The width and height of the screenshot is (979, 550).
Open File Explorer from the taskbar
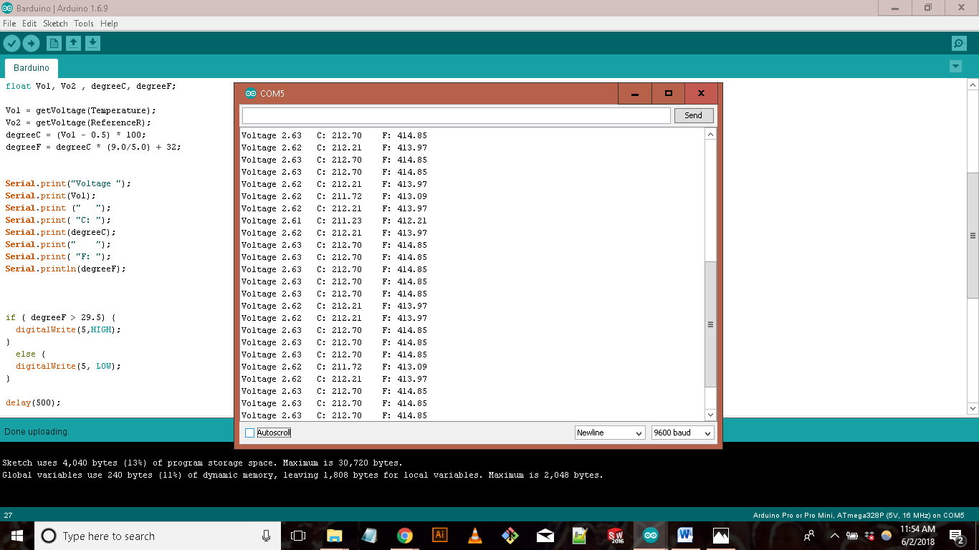(334, 536)
